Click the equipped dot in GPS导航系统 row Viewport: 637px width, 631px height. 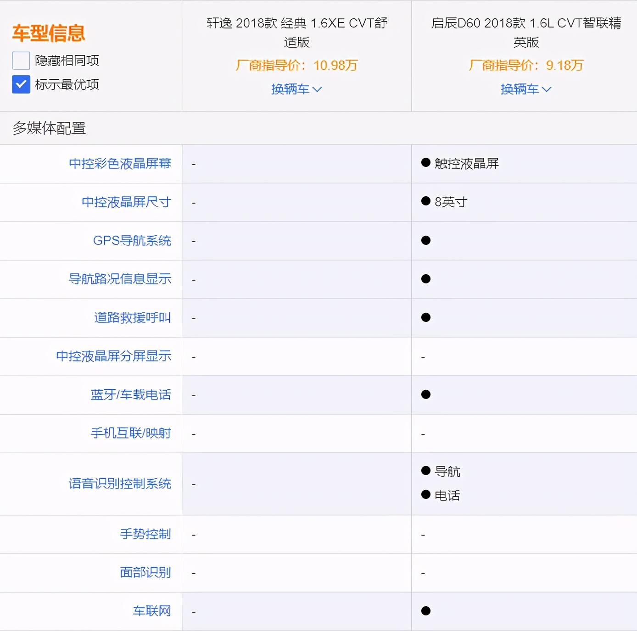(426, 240)
